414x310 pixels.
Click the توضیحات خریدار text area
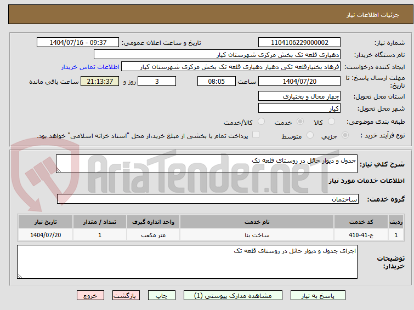point(187,262)
